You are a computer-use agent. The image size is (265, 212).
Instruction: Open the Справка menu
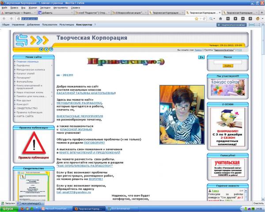[x=76, y=8]
